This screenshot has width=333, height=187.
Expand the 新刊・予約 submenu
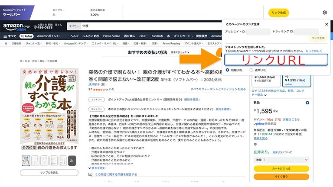(52, 43)
